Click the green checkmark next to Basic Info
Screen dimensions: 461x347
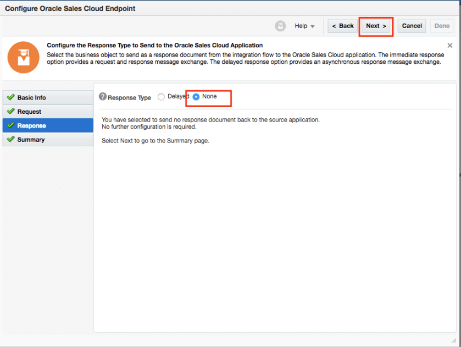[x=10, y=97]
